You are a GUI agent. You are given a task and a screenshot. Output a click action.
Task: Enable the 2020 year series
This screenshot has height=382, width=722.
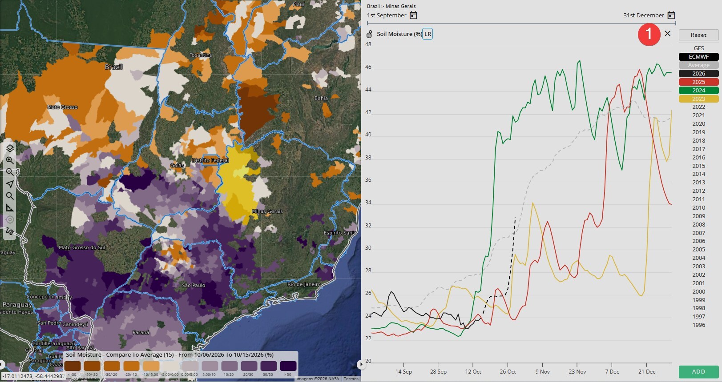click(698, 124)
